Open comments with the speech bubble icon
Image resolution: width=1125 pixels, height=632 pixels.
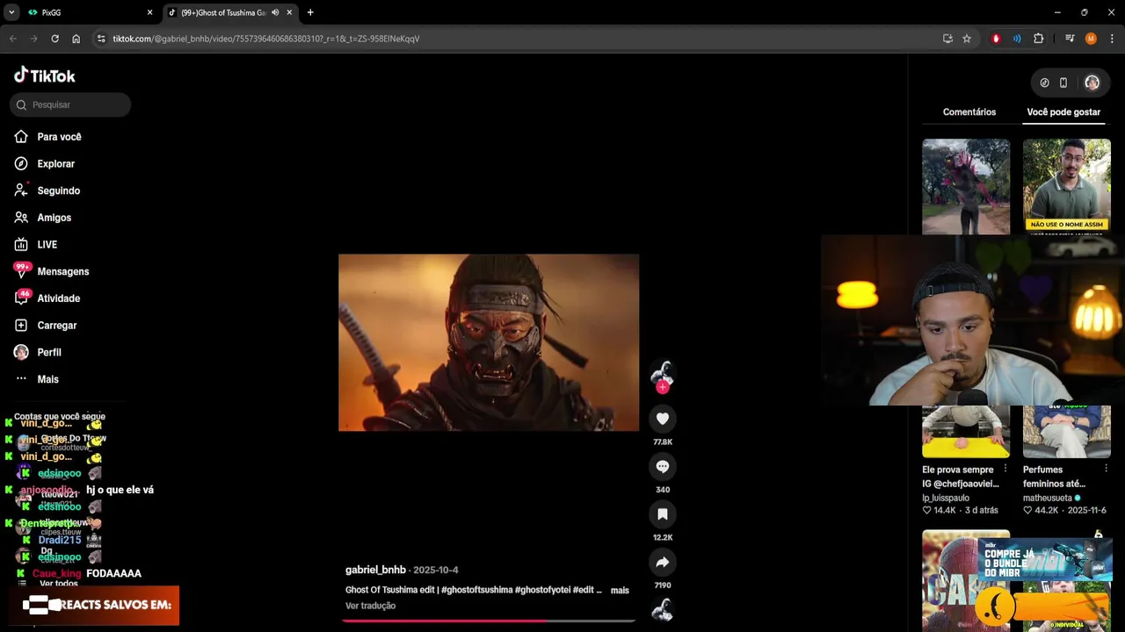(x=663, y=466)
